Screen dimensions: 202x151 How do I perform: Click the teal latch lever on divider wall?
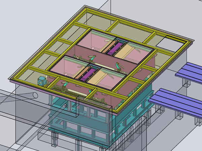pos(92,57)
